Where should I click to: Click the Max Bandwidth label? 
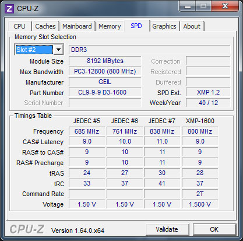(x=41, y=72)
